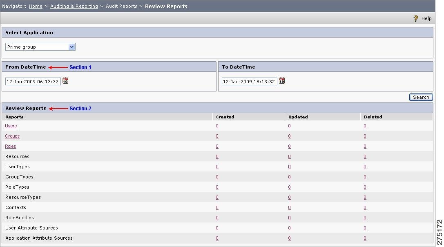
Task: Click Updated count for GroupTypes row
Action: (289, 177)
